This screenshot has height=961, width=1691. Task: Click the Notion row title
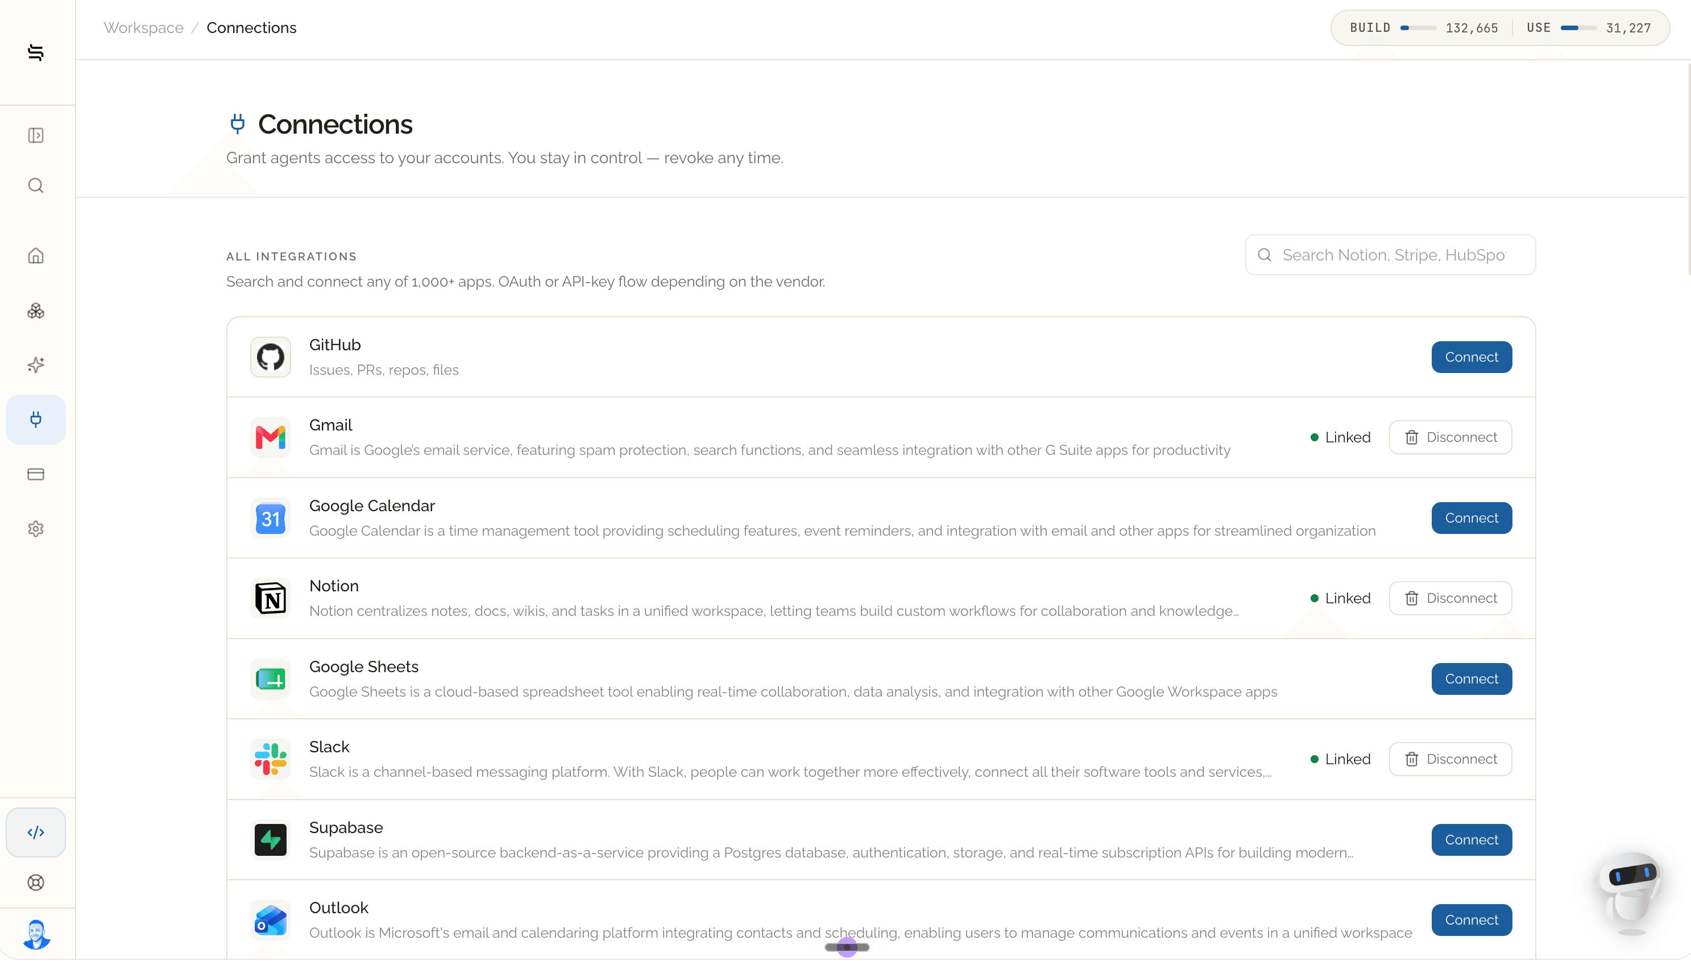(334, 586)
